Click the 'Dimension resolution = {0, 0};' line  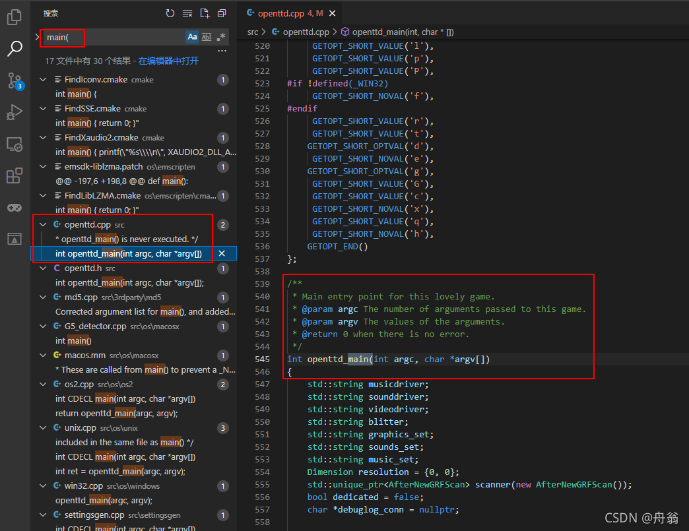tap(383, 472)
